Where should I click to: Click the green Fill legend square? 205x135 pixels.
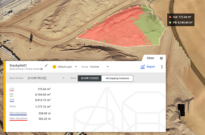click(x=170, y=22)
